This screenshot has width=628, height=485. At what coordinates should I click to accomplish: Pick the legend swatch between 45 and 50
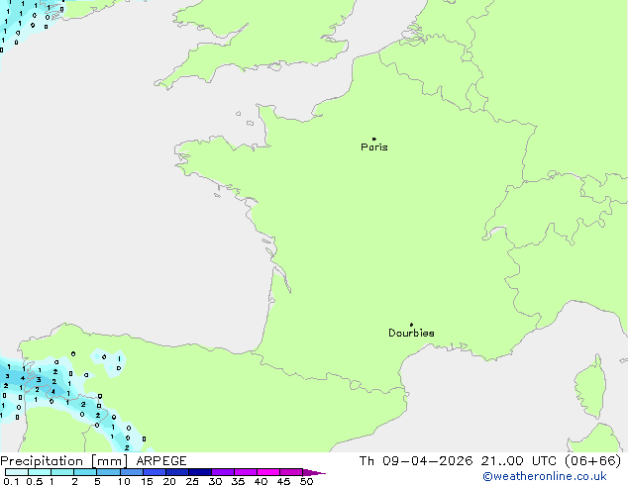pos(291,472)
